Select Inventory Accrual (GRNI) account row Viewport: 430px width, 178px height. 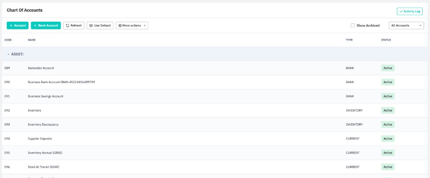215,153
